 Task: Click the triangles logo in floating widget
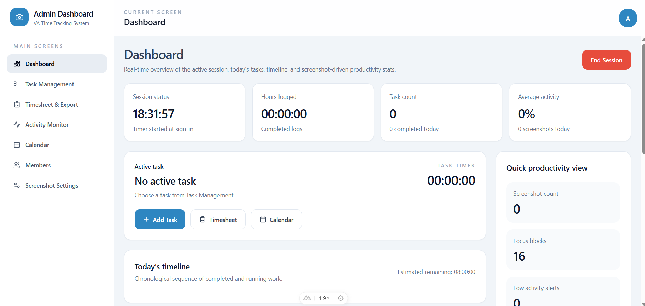click(307, 298)
